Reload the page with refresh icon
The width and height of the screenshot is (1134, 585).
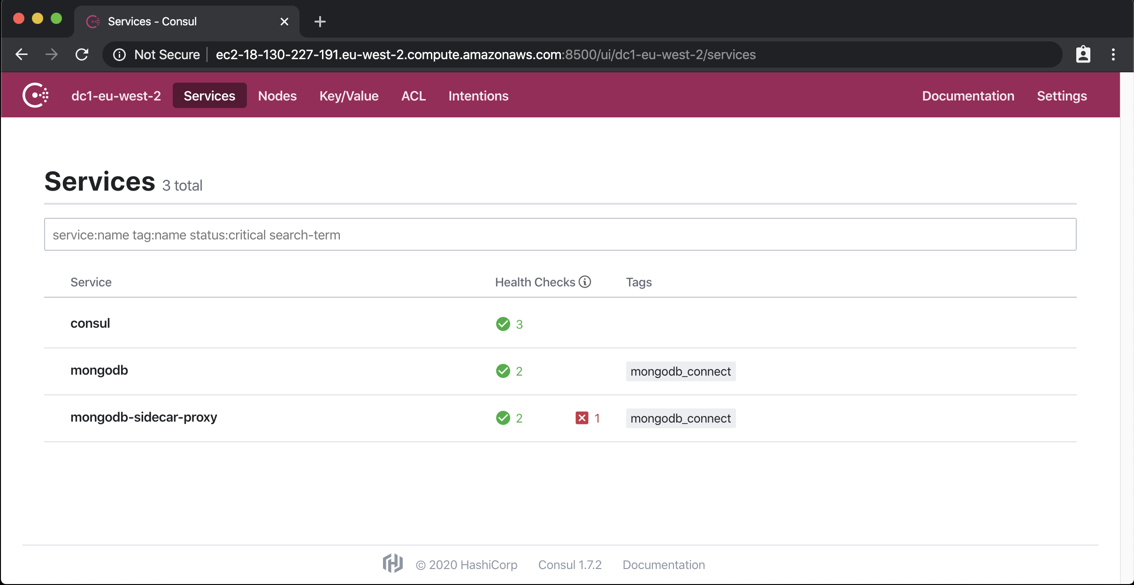pos(82,54)
